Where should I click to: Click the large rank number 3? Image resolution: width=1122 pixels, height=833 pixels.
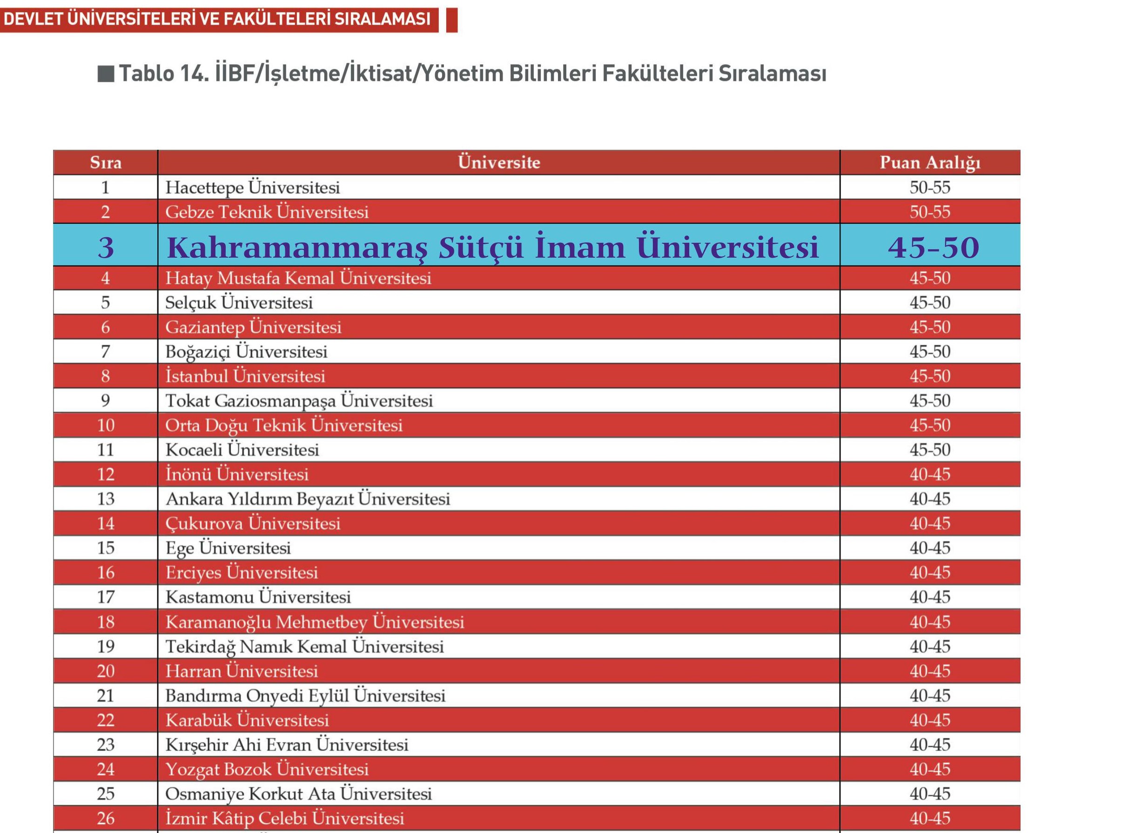(x=106, y=247)
